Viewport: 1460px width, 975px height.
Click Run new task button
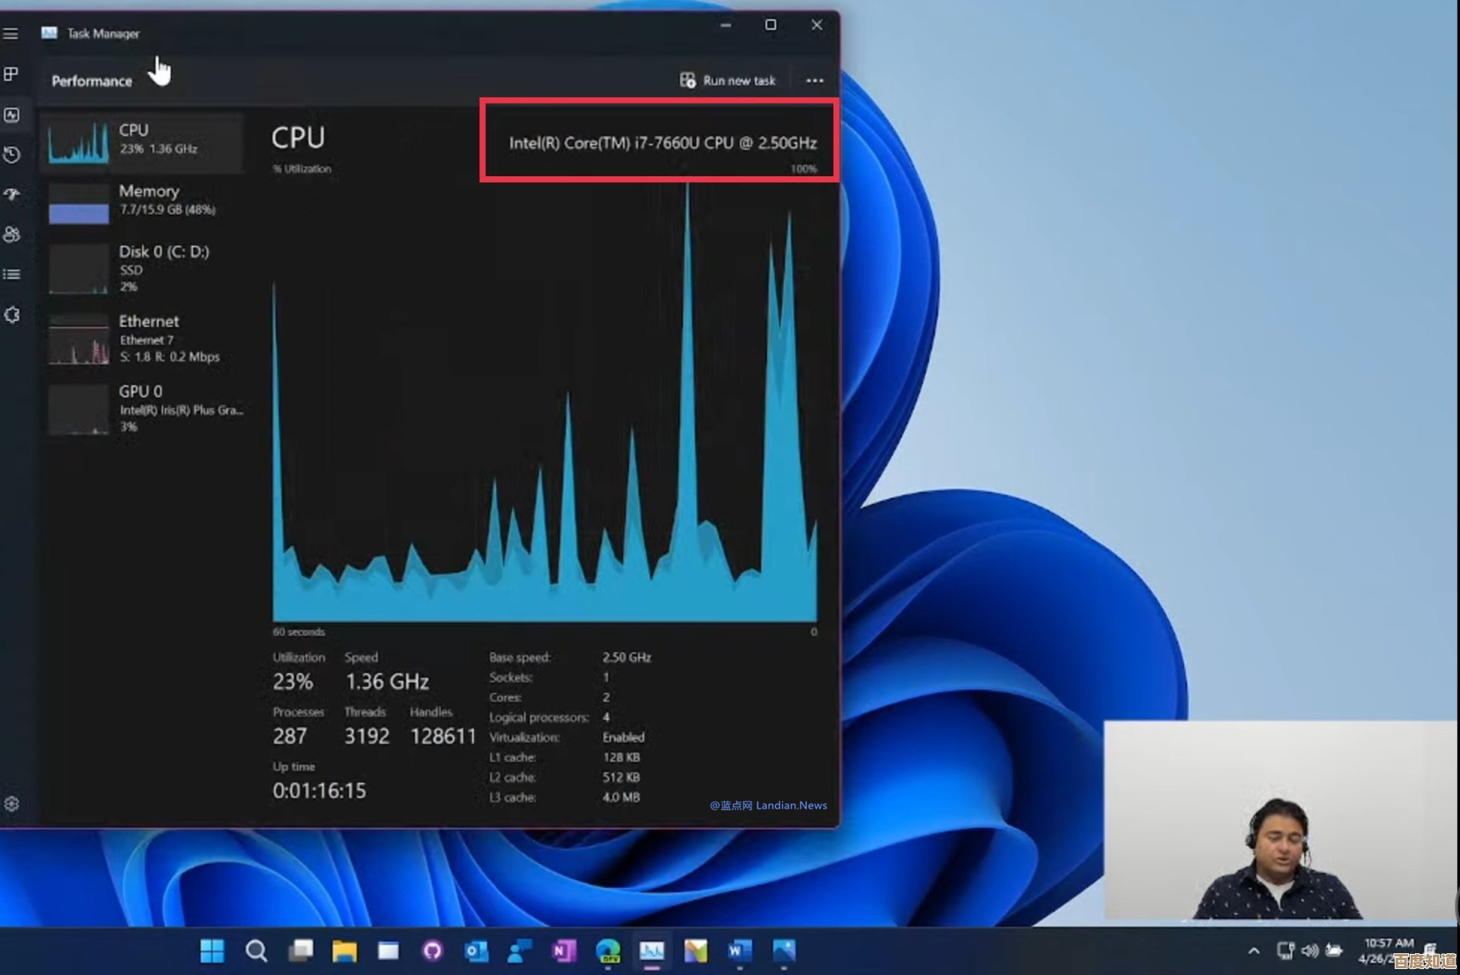coord(728,80)
